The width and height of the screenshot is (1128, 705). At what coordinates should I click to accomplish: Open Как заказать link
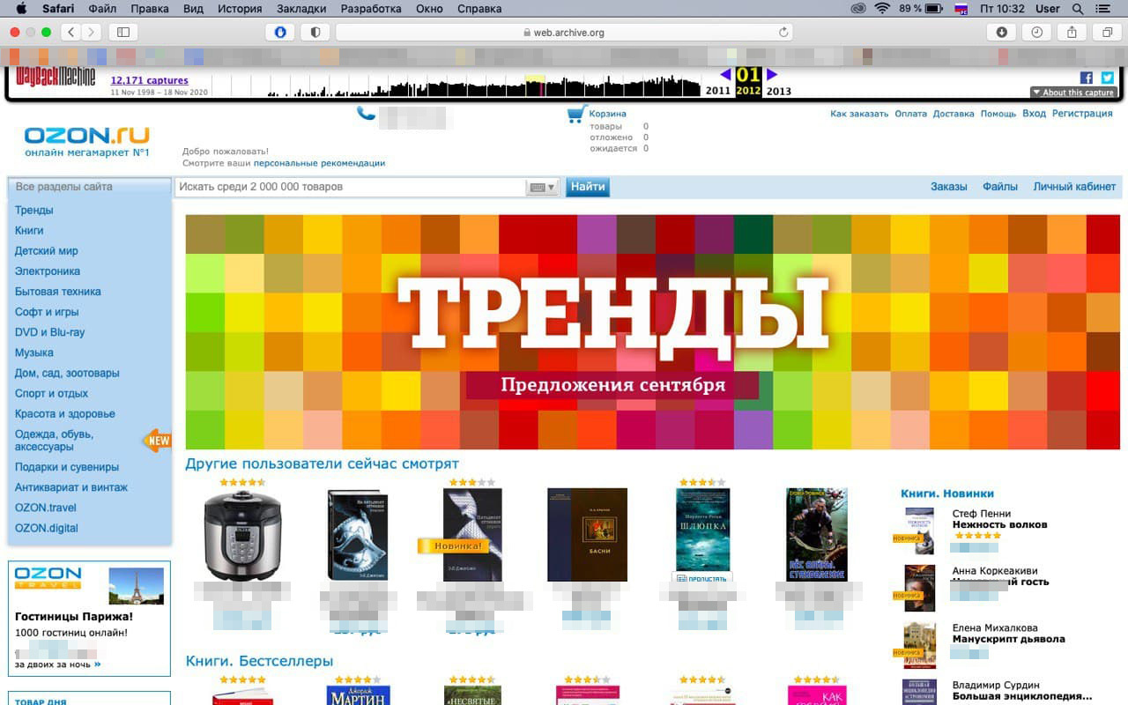[859, 114]
